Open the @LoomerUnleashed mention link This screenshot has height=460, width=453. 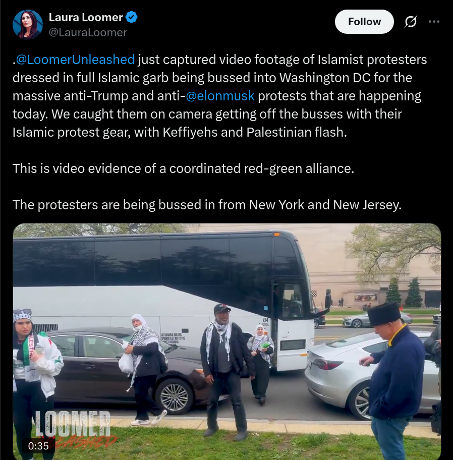tap(75, 60)
